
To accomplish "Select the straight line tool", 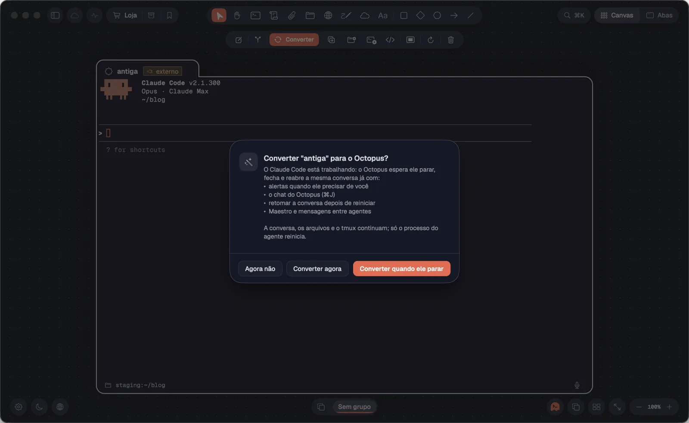I will 471,15.
